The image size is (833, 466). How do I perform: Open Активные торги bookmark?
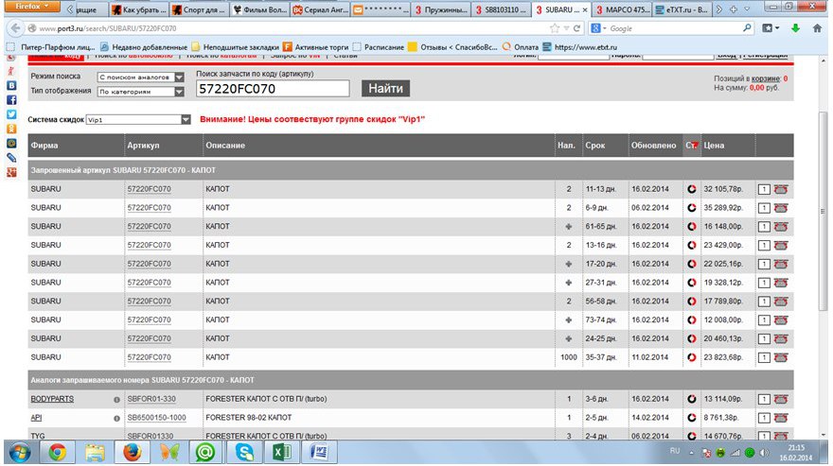[x=315, y=47]
